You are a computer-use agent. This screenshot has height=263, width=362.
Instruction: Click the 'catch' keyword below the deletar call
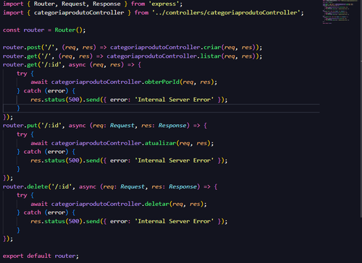[x=32, y=212]
